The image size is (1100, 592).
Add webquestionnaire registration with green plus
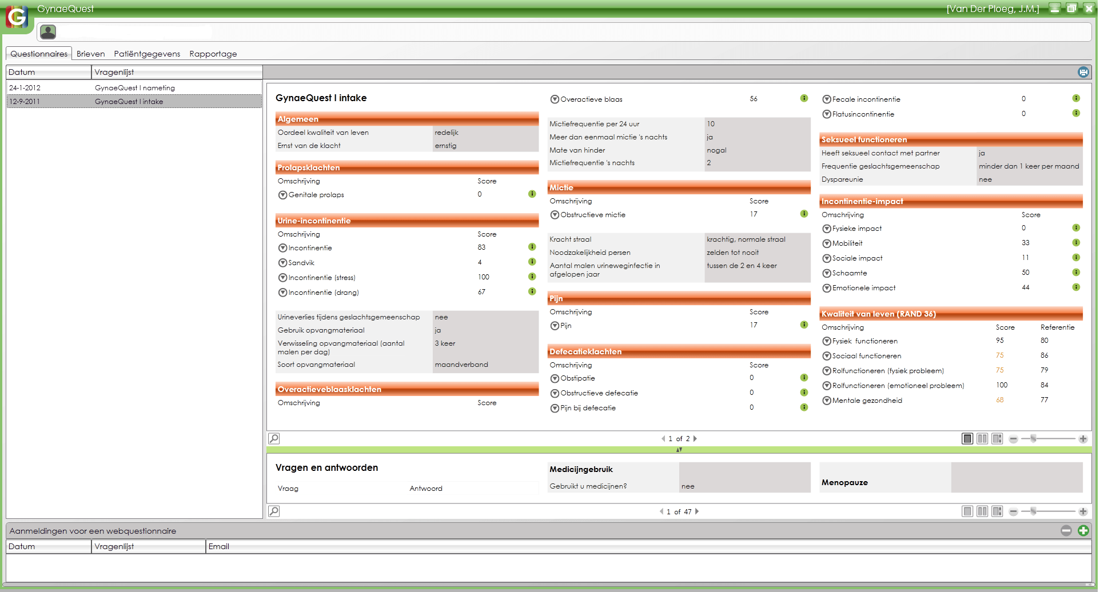tap(1083, 531)
